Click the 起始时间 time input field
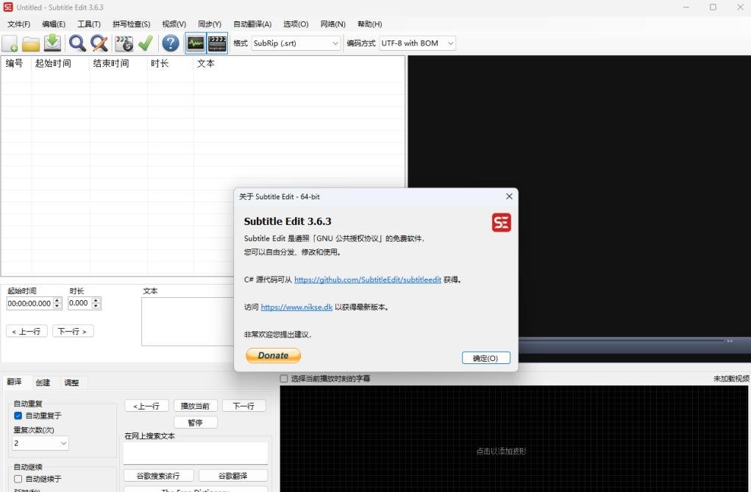This screenshot has height=492, width=751. 29,303
